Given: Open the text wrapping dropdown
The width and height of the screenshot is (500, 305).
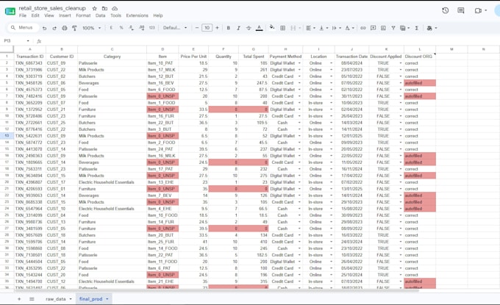Looking at the screenshot, I should pyautogui.click(x=336, y=28).
